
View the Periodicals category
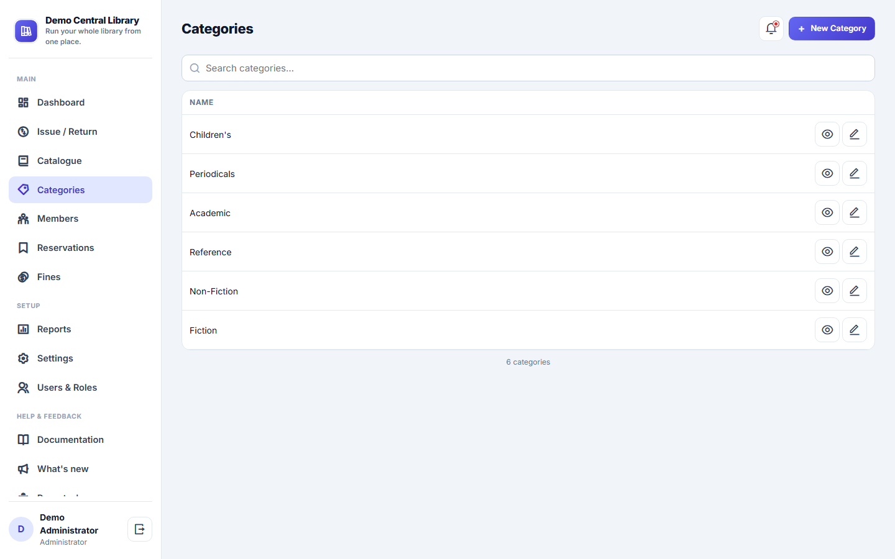827,173
